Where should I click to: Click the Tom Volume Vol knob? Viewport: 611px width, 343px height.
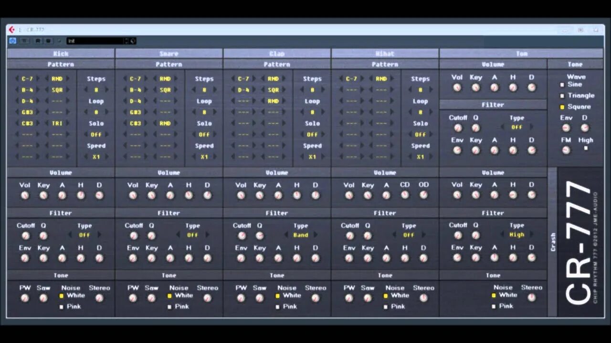457,88
